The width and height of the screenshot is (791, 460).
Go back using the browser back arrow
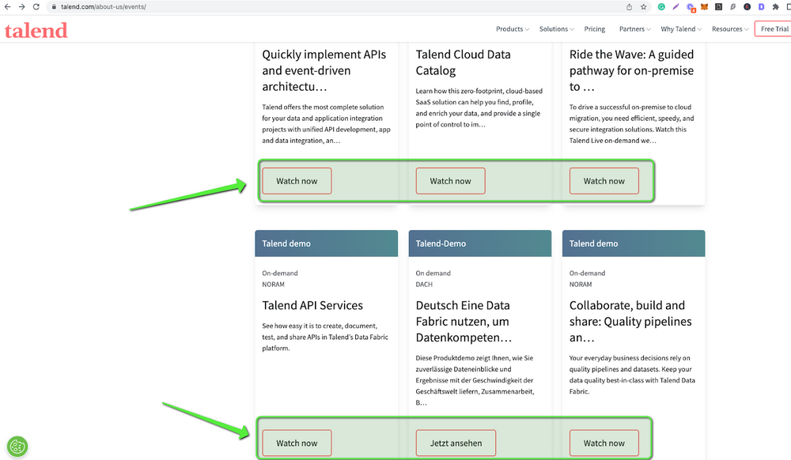tap(8, 6)
